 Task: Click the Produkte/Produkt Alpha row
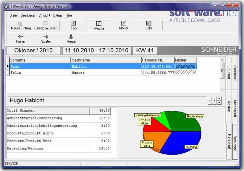[59, 133]
